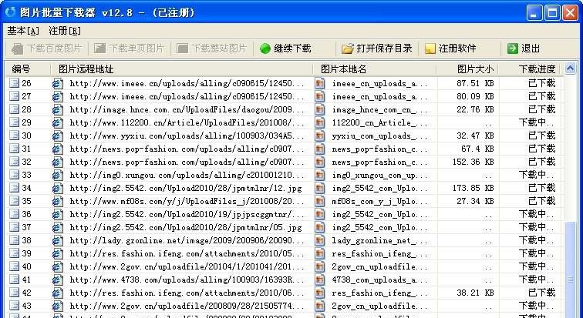Click local name 2gov_cn_uploadfile in row 40
Image resolution: width=583 pixels, height=318 pixels.
tap(379, 266)
